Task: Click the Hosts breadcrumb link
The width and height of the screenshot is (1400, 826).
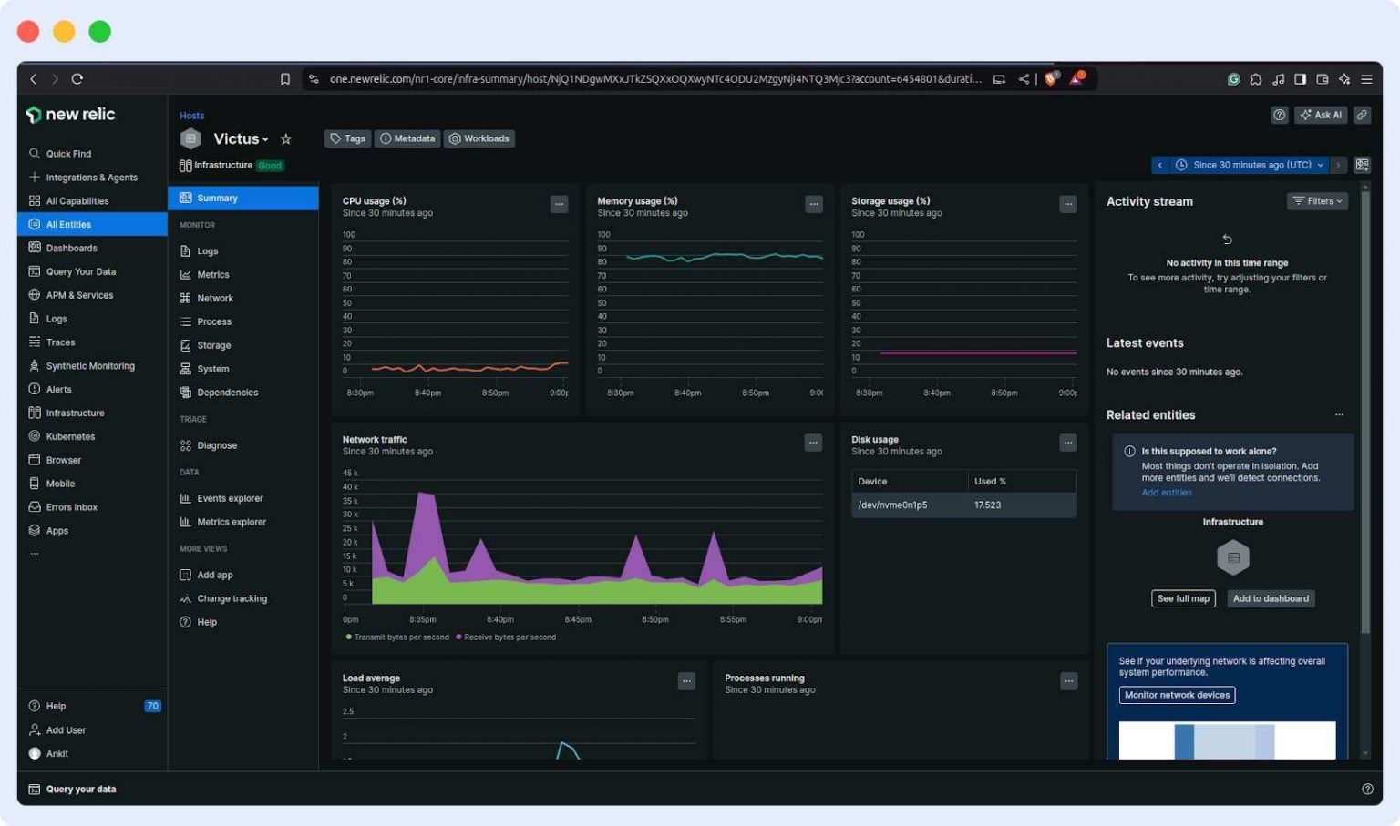Action: (191, 116)
